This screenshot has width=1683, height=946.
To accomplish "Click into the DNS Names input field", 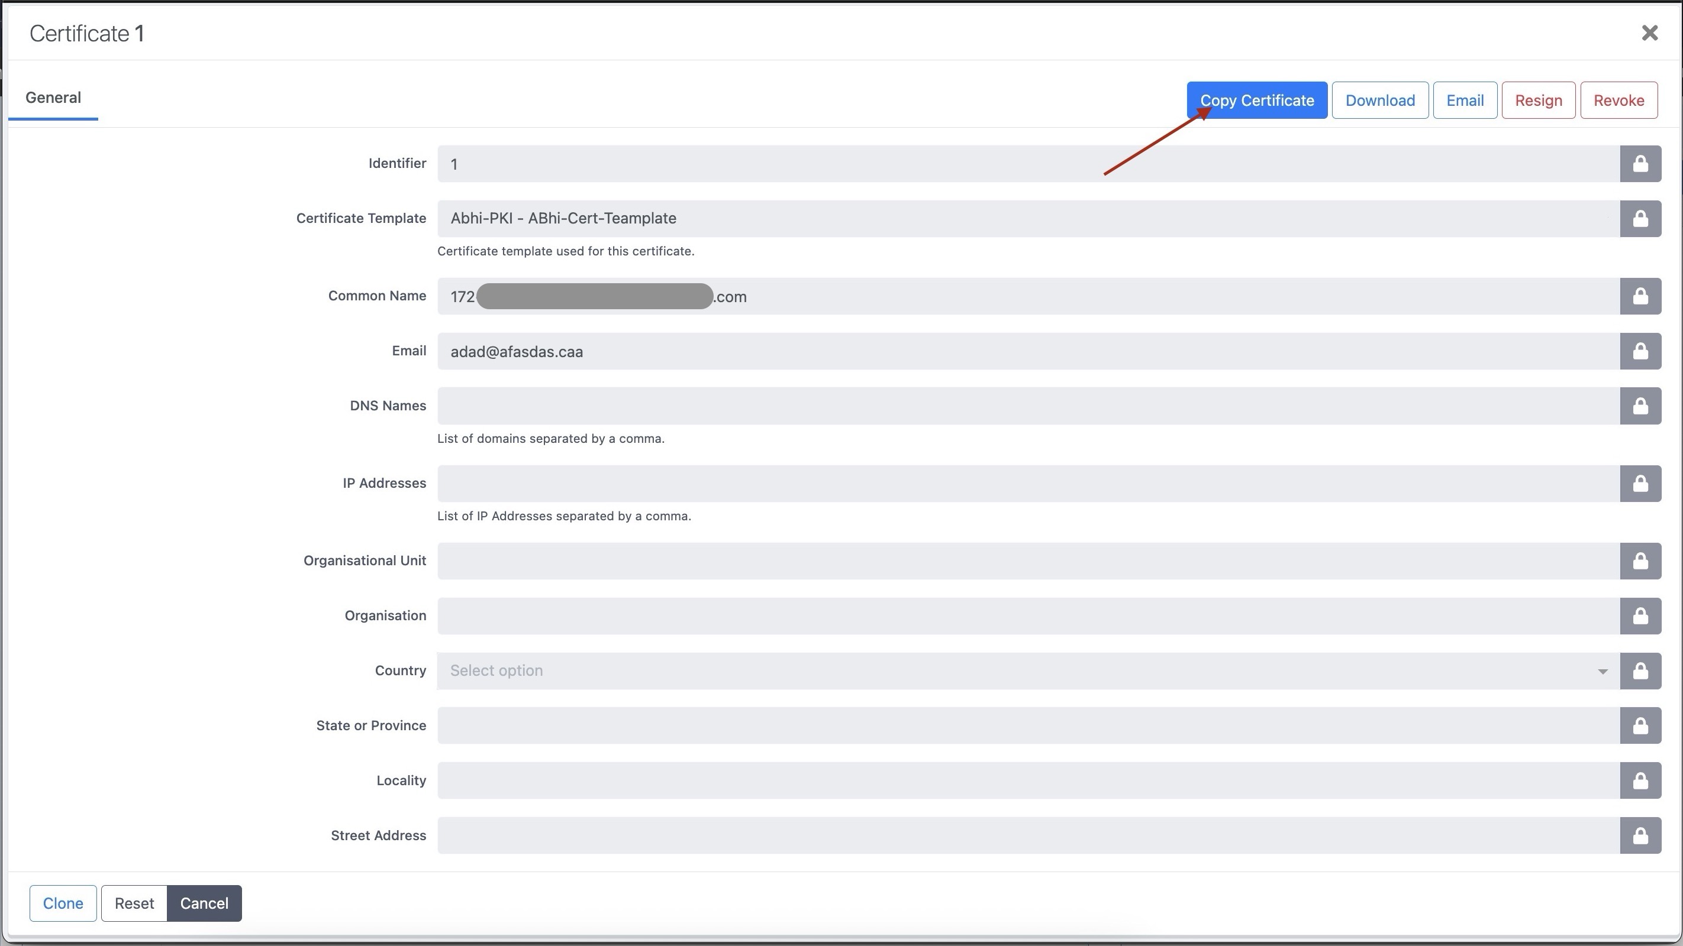I will tap(1026, 406).
